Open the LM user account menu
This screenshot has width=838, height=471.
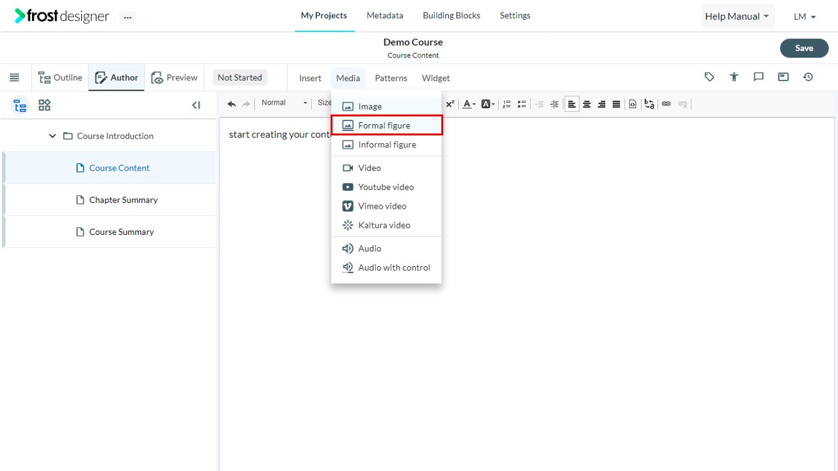[805, 16]
